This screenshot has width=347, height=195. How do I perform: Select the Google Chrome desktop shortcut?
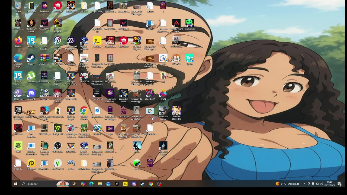point(84,114)
